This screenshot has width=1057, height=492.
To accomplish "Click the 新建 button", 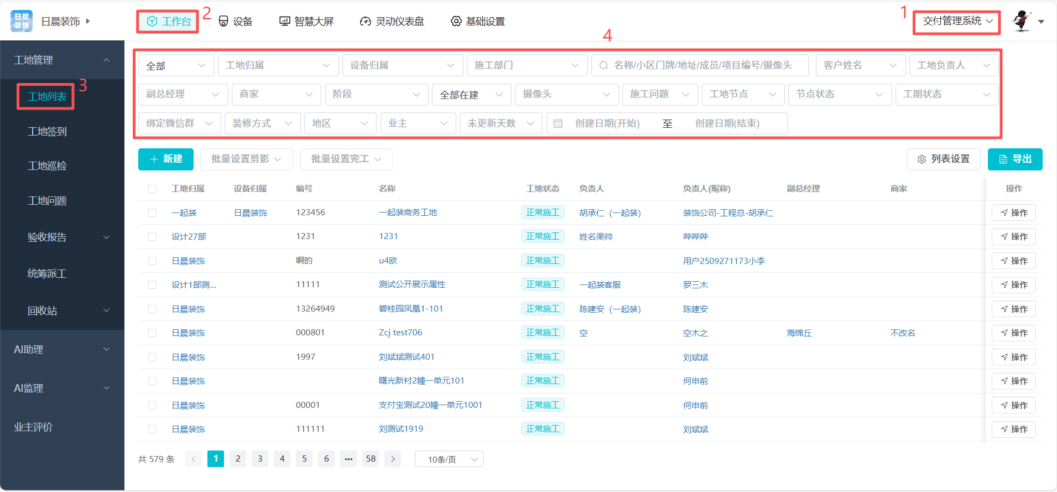I will pyautogui.click(x=166, y=159).
